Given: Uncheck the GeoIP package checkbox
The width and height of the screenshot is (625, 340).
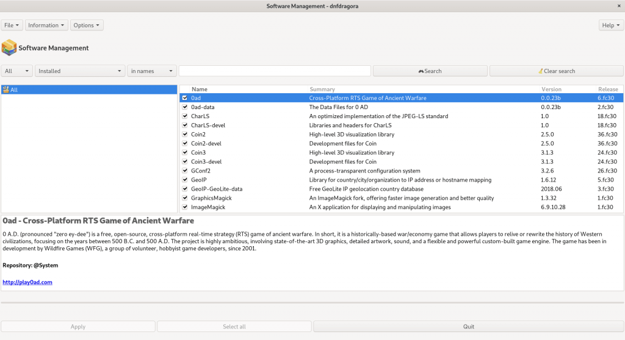Looking at the screenshot, I should pyautogui.click(x=184, y=180).
